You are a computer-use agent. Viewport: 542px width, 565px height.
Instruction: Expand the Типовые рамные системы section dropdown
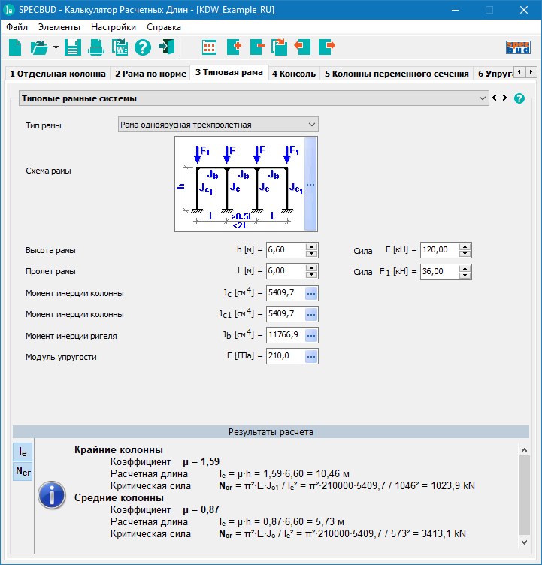(483, 98)
